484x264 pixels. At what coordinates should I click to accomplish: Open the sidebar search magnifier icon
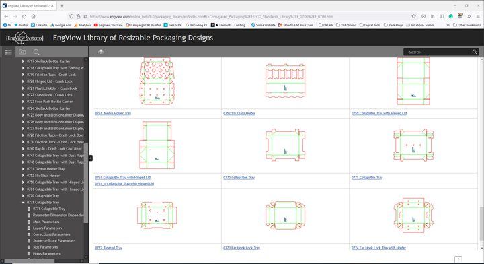[x=36, y=52]
